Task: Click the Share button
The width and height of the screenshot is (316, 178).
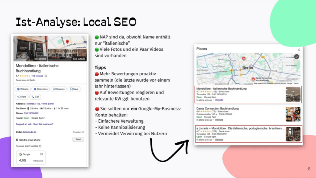Action: tap(21, 97)
